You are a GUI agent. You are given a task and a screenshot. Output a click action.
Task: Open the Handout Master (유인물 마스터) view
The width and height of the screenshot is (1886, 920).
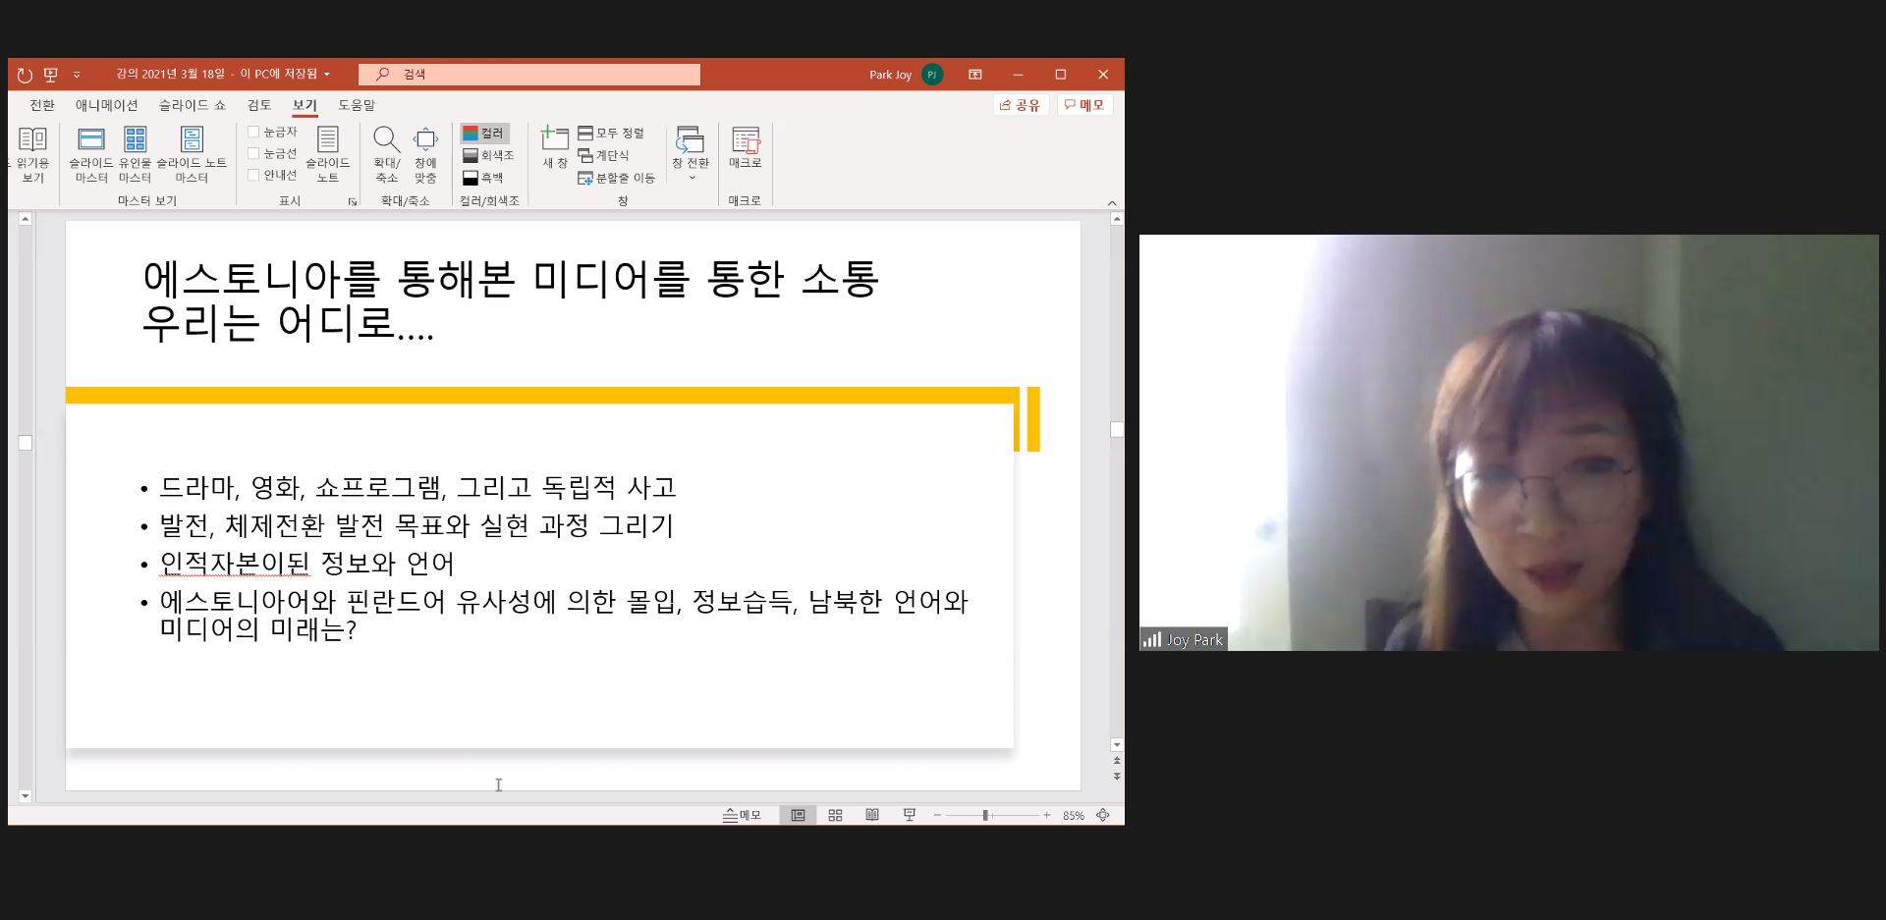coord(135,154)
